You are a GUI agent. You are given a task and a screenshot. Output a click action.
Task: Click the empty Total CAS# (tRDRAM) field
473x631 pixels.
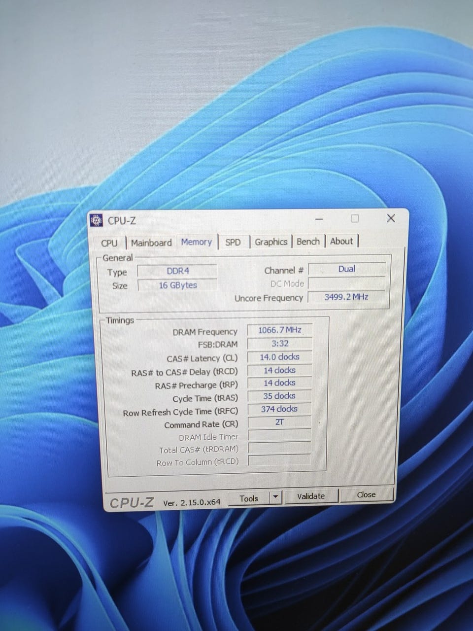279,448
